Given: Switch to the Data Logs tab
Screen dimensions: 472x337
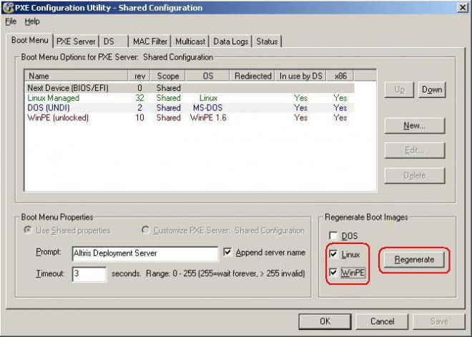Looking at the screenshot, I should [230, 41].
